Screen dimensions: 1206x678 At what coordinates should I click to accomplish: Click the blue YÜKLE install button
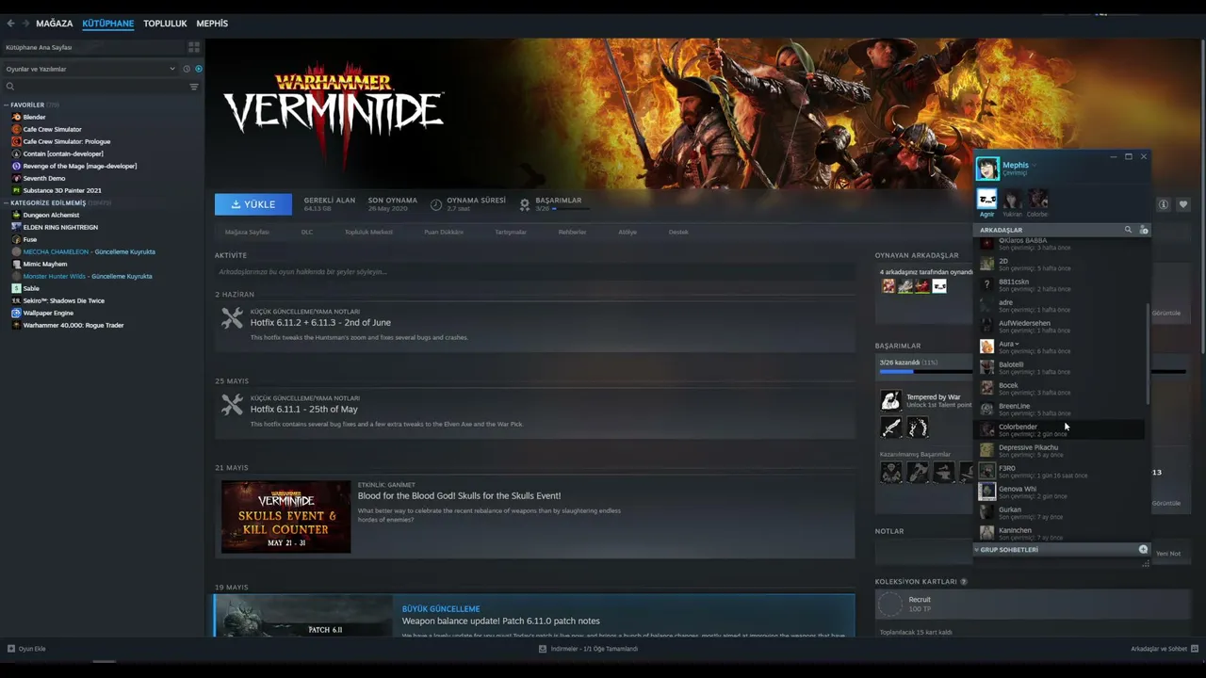click(253, 204)
